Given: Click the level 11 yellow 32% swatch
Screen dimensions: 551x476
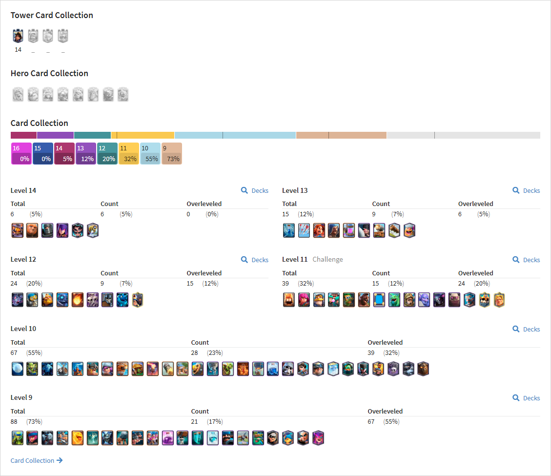Looking at the screenshot, I should [129, 154].
